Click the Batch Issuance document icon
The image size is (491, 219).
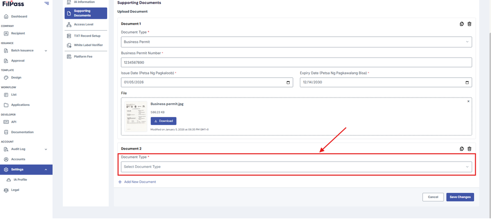click(x=6, y=51)
